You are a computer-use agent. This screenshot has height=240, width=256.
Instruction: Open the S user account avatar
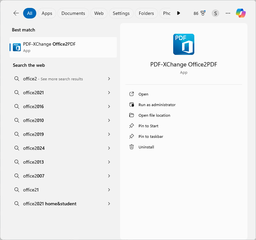pyautogui.click(x=215, y=13)
